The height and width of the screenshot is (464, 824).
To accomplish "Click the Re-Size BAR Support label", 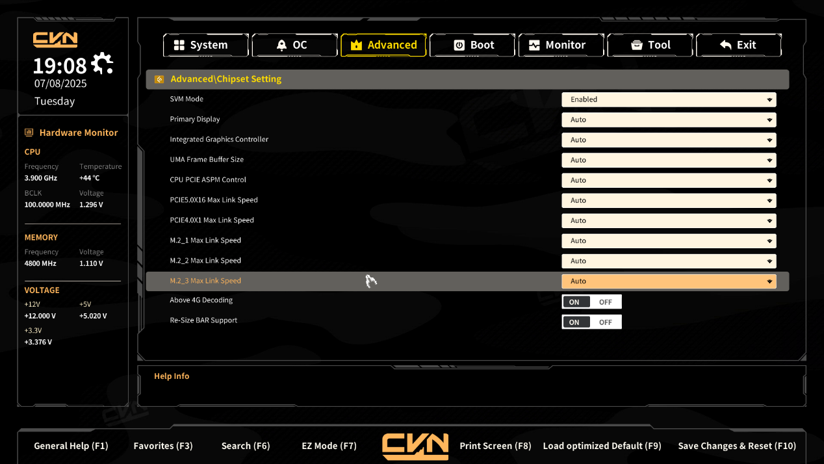I will coord(203,320).
